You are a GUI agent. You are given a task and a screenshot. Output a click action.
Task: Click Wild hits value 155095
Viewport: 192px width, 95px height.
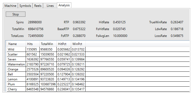click(x=33, y=49)
